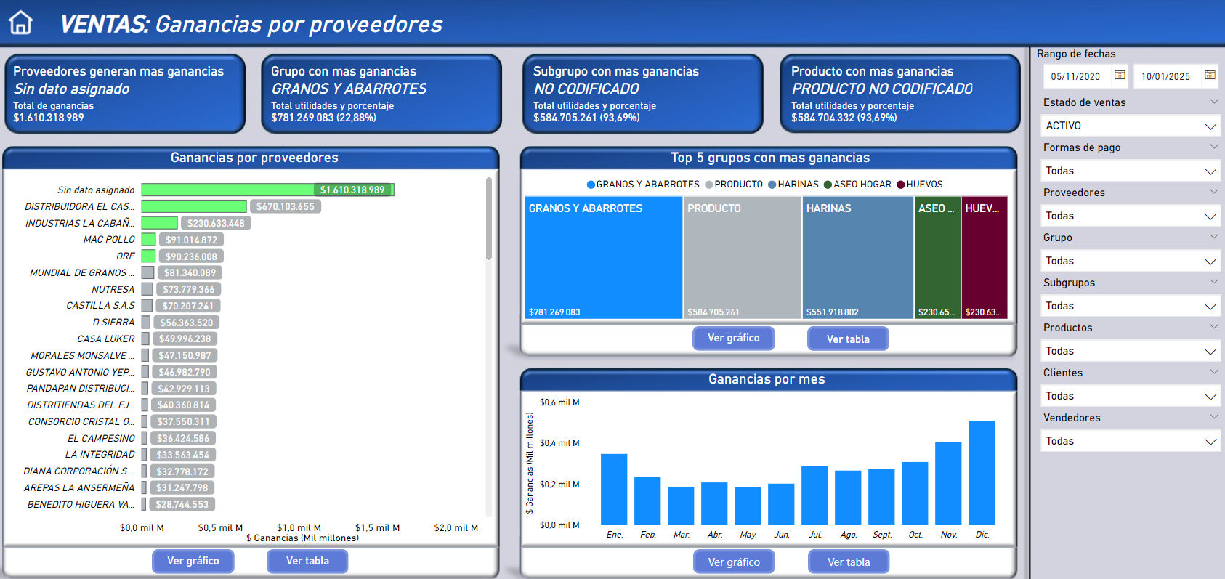Expand the Proveedores Todas dropdown
This screenshot has height=579, width=1225.
point(1210,216)
